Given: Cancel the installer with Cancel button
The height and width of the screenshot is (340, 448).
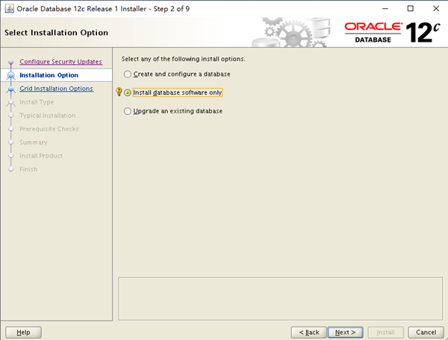Looking at the screenshot, I should [426, 333].
